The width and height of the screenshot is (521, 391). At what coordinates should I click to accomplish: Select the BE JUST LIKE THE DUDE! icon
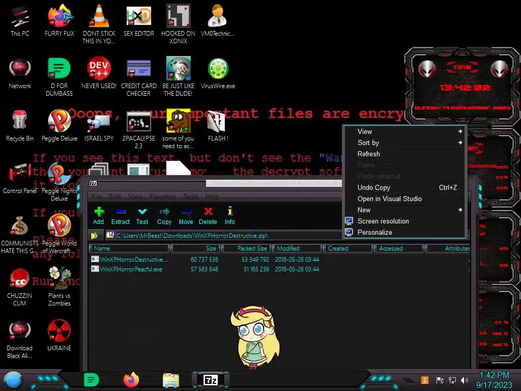(x=179, y=77)
